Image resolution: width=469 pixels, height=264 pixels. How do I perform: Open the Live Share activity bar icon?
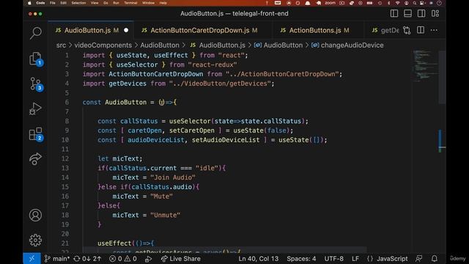[36, 159]
